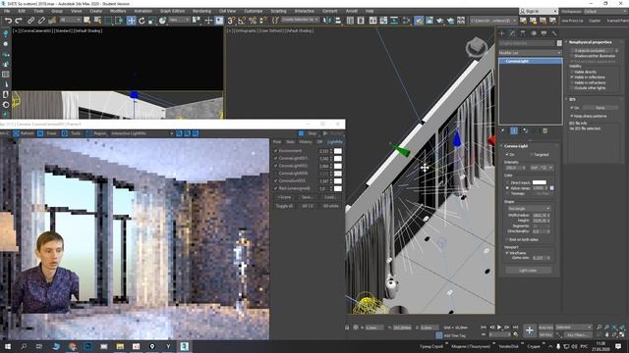629x353 pixels.
Task: Toggle the 3D Snaps icon
Action: click(x=231, y=21)
